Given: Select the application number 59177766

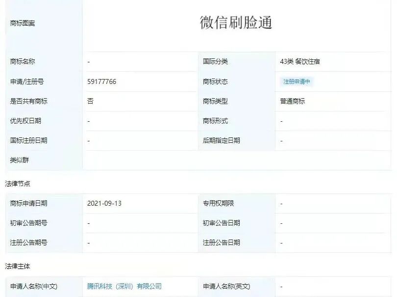Looking at the screenshot, I should [x=101, y=81].
